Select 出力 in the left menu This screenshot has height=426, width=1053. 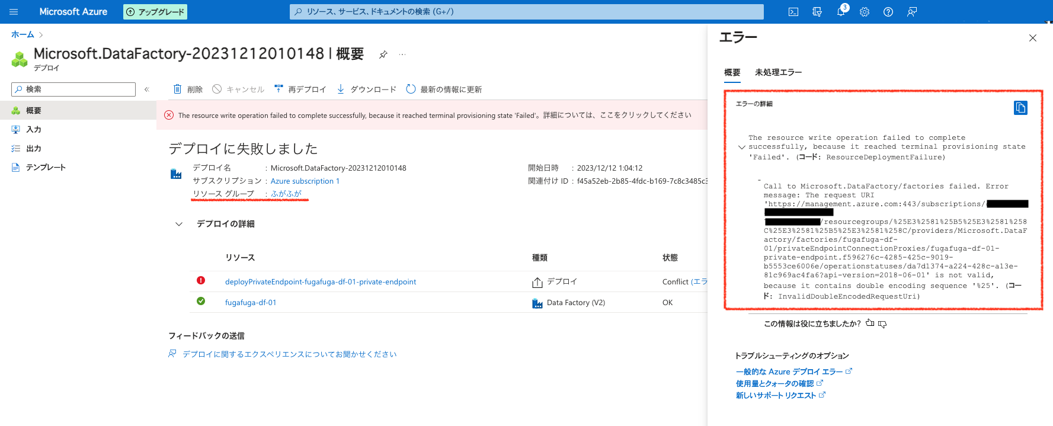78,149
